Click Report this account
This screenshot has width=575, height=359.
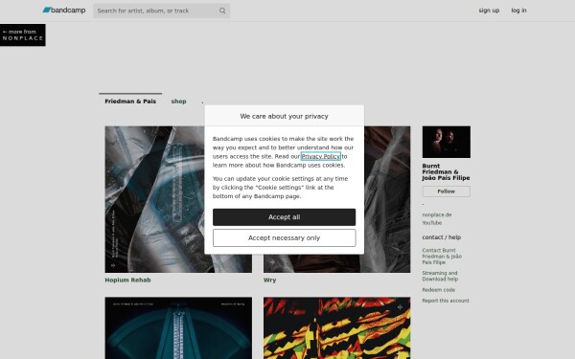point(446,301)
